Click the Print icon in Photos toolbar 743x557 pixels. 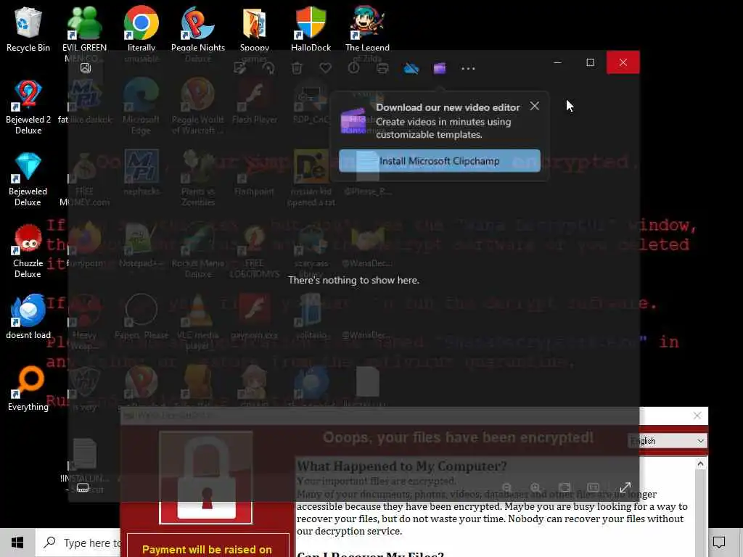[382, 68]
